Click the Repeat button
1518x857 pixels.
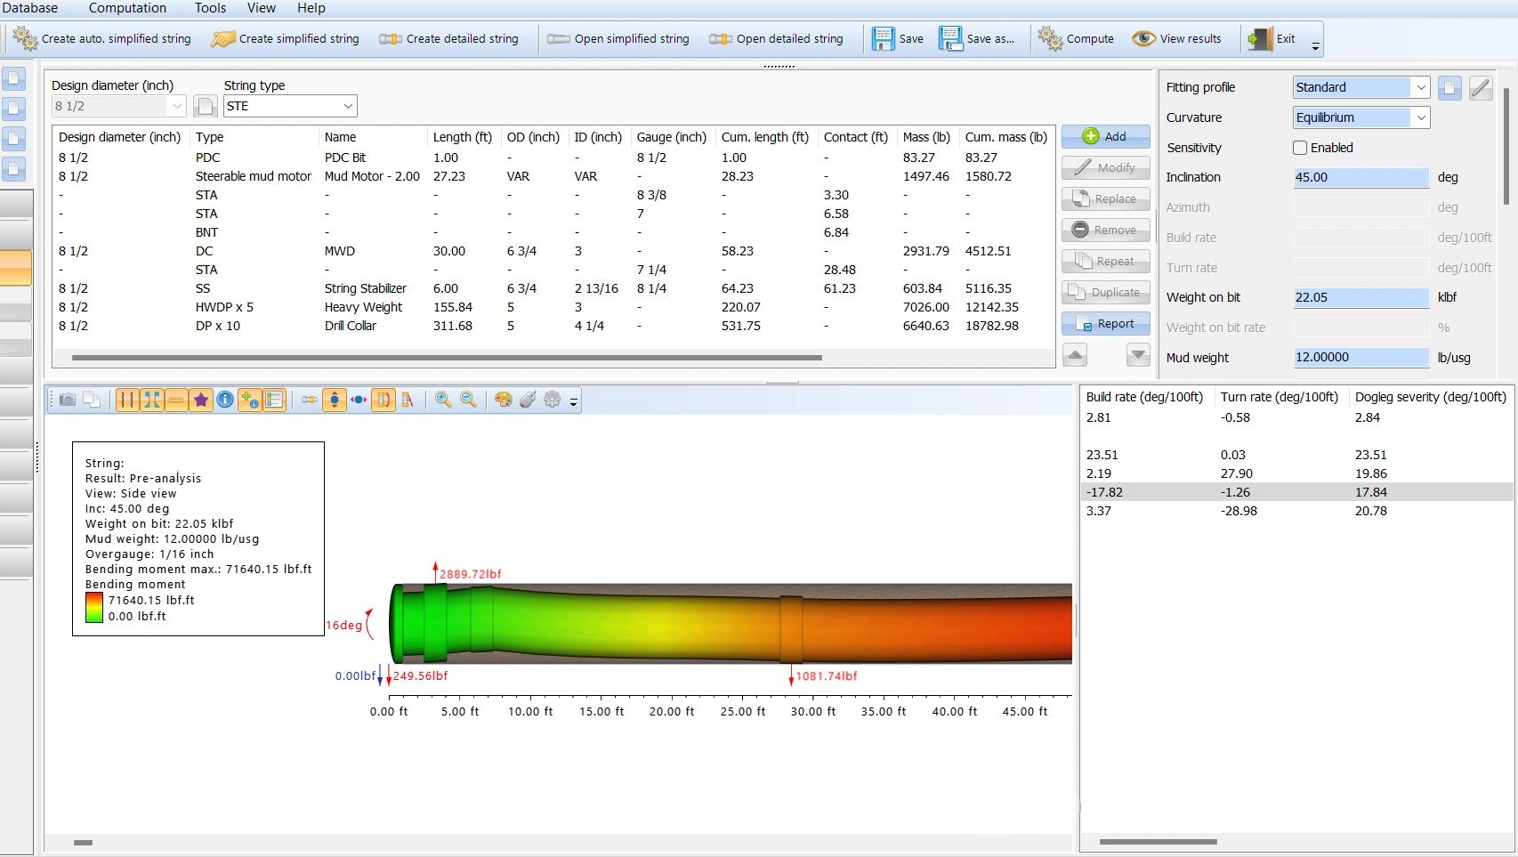1105,261
